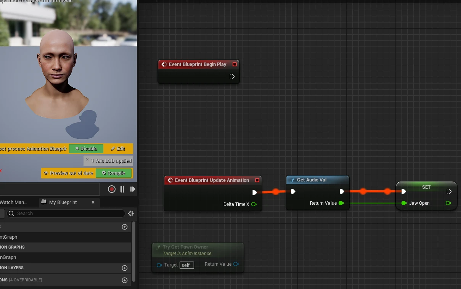
Task: Click the Try Get Pawn Owner Return Value pin
Action: click(236, 264)
